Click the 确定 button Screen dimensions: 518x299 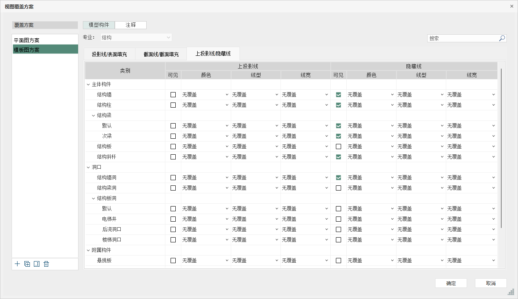point(451,283)
